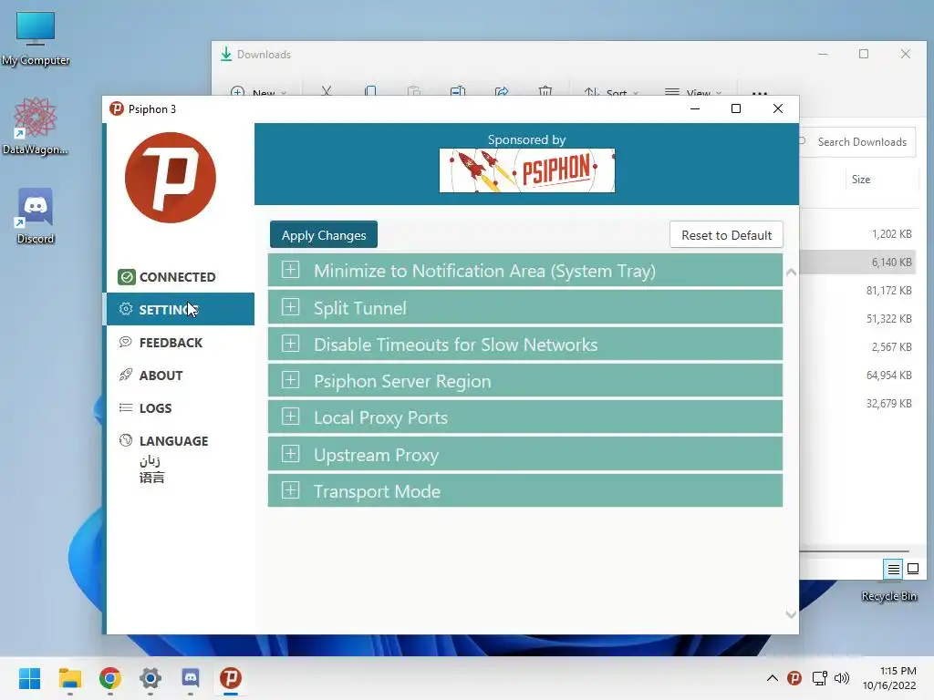934x700 pixels.
Task: Expand the Split Tunnel section
Action: [524, 308]
